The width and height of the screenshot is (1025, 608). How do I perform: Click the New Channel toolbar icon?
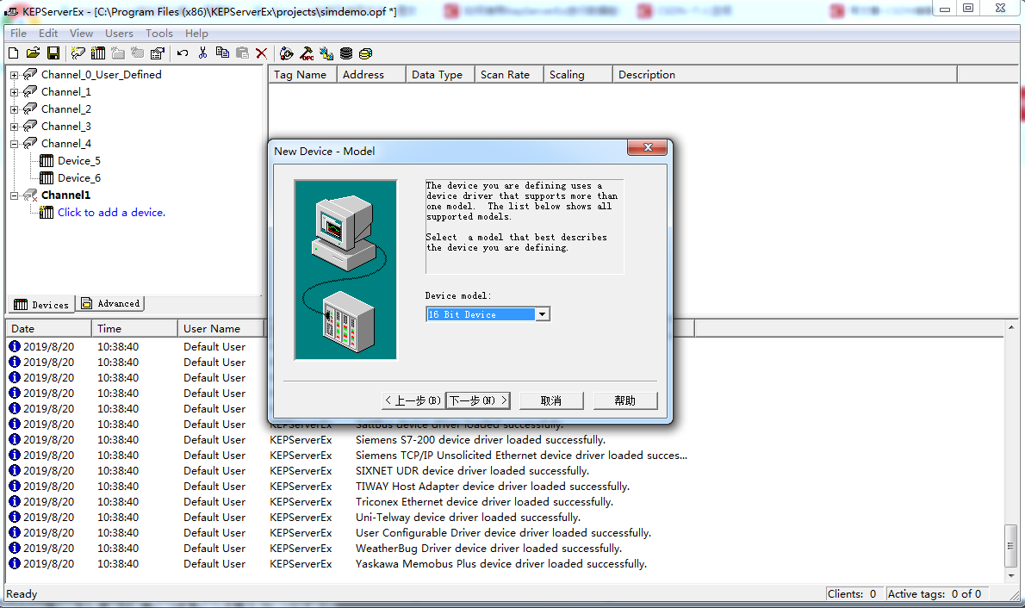coord(78,53)
